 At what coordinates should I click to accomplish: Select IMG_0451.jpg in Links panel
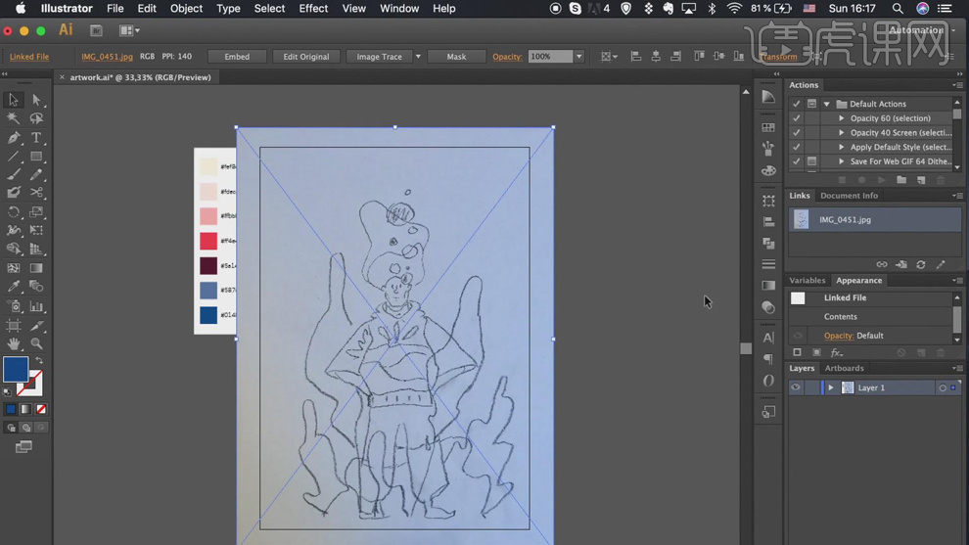[845, 220]
